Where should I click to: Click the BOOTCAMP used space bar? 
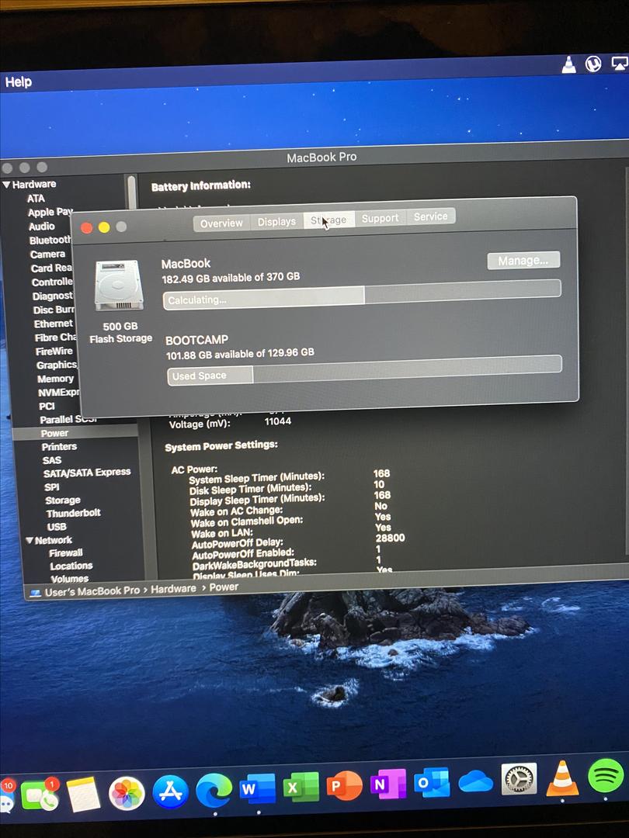tap(364, 370)
